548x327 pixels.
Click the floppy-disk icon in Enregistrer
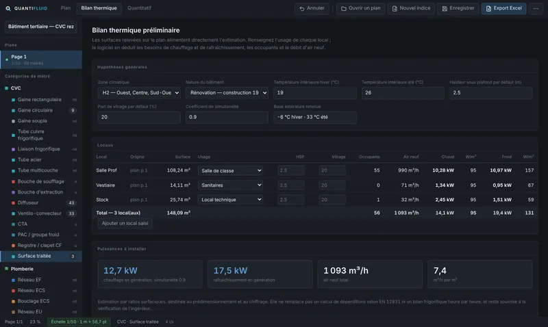445,8
